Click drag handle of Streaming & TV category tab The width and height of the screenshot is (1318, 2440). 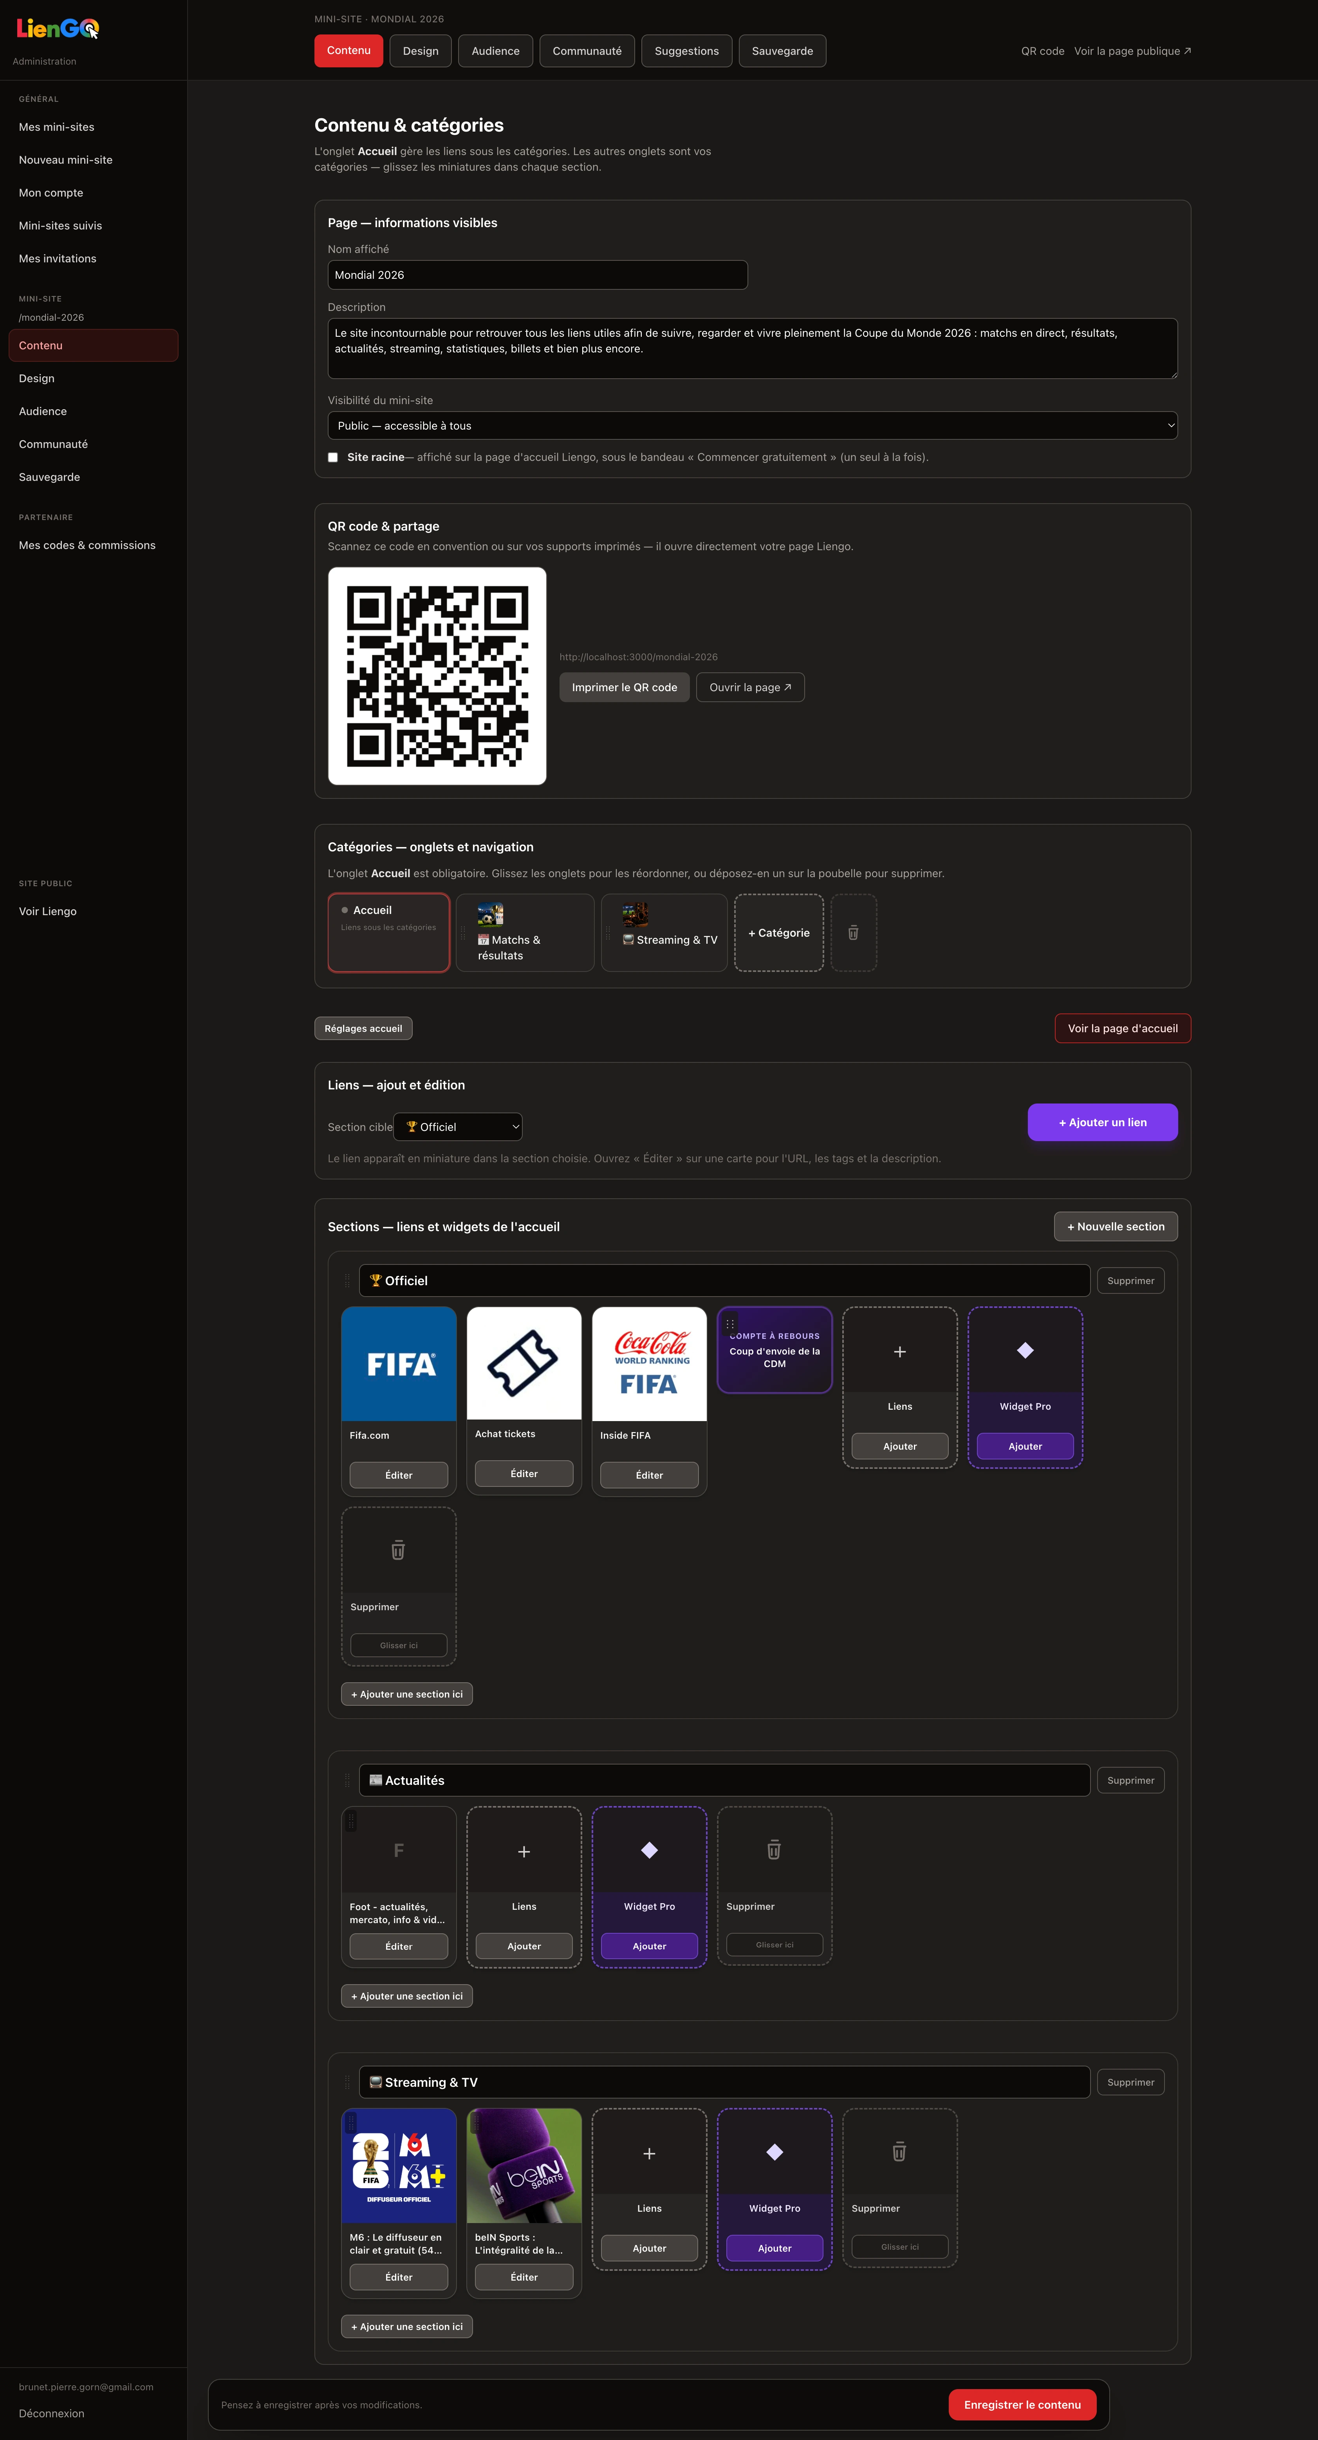point(608,933)
